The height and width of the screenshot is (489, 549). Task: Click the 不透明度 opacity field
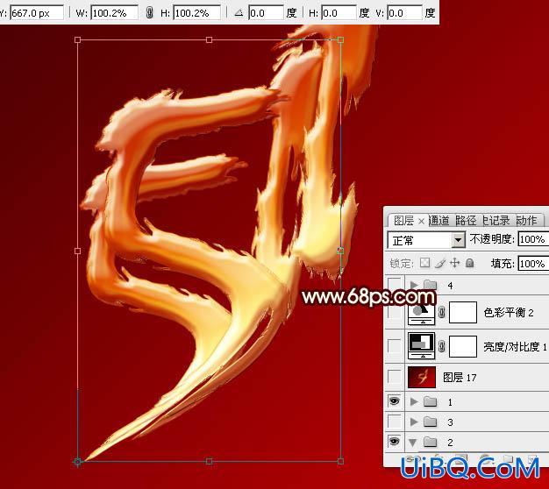point(533,239)
